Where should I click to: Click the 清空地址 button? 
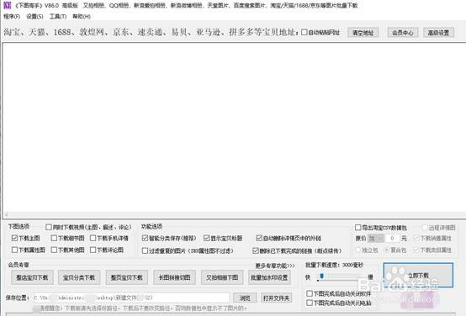point(363,33)
